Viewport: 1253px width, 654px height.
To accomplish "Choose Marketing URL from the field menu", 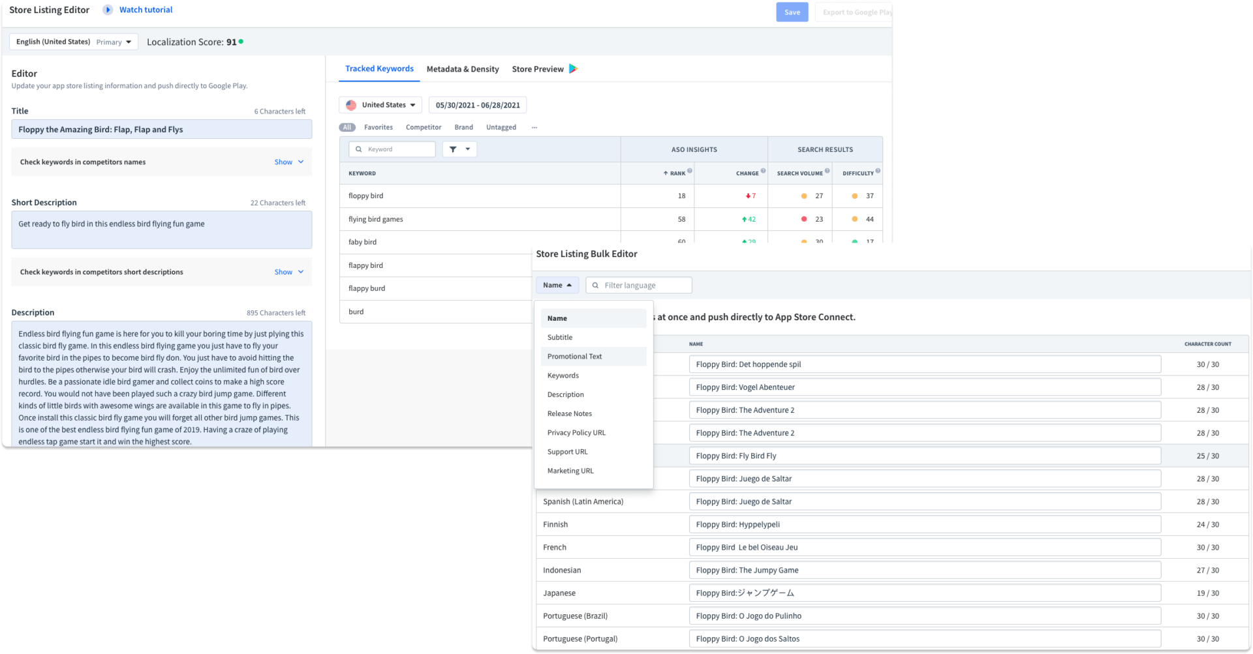I will click(593, 470).
